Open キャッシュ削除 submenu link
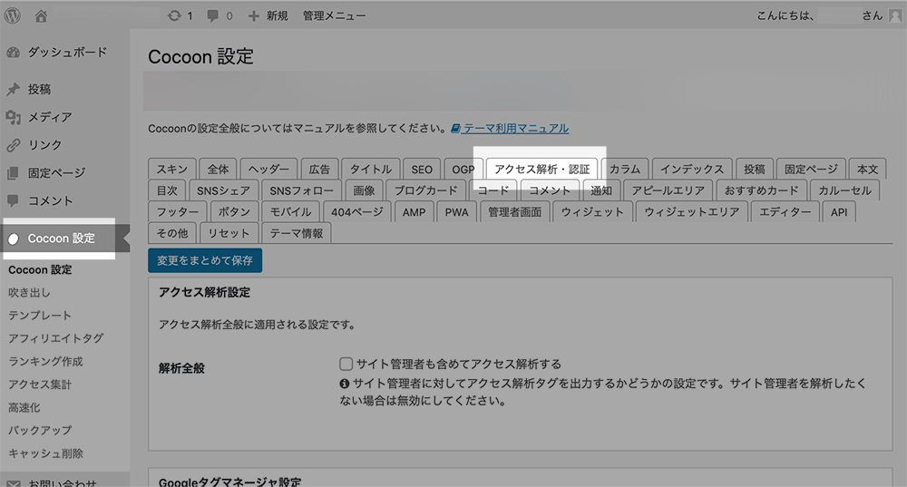The height and width of the screenshot is (487, 907). [x=45, y=453]
